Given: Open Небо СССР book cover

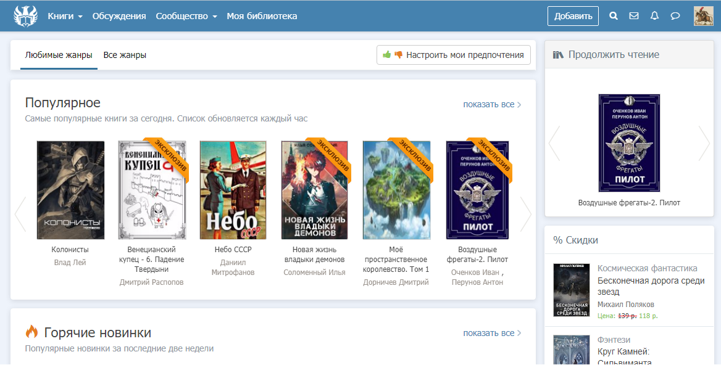Looking at the screenshot, I should click(233, 190).
